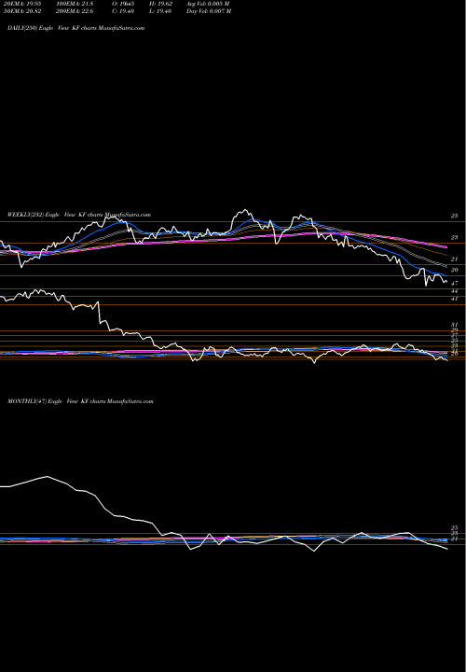The width and height of the screenshot is (466, 672).
Task: Click the WEEKLY(252) chart title
Action: [x=79, y=215]
